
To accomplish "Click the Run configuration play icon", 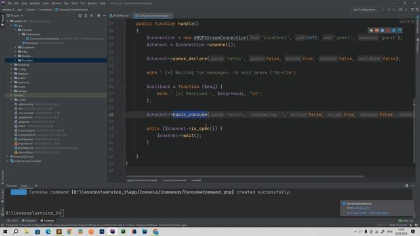I will pyautogui.click(x=383, y=9).
